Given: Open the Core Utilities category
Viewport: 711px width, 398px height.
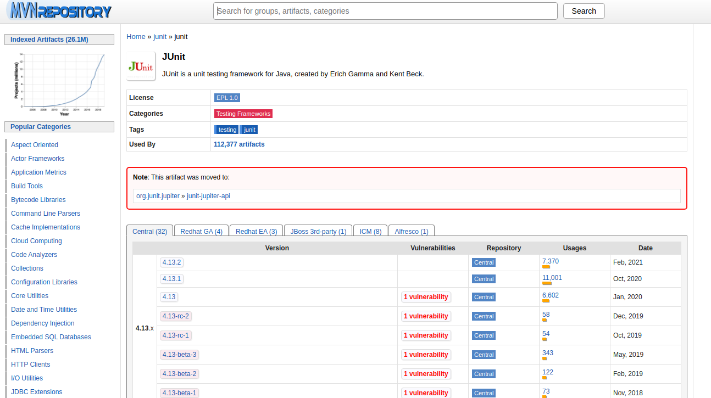Looking at the screenshot, I should click(30, 296).
